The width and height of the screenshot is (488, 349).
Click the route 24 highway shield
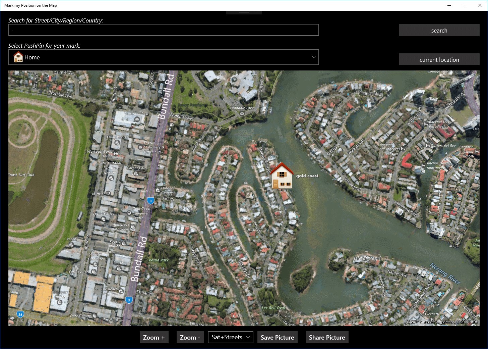click(20, 314)
